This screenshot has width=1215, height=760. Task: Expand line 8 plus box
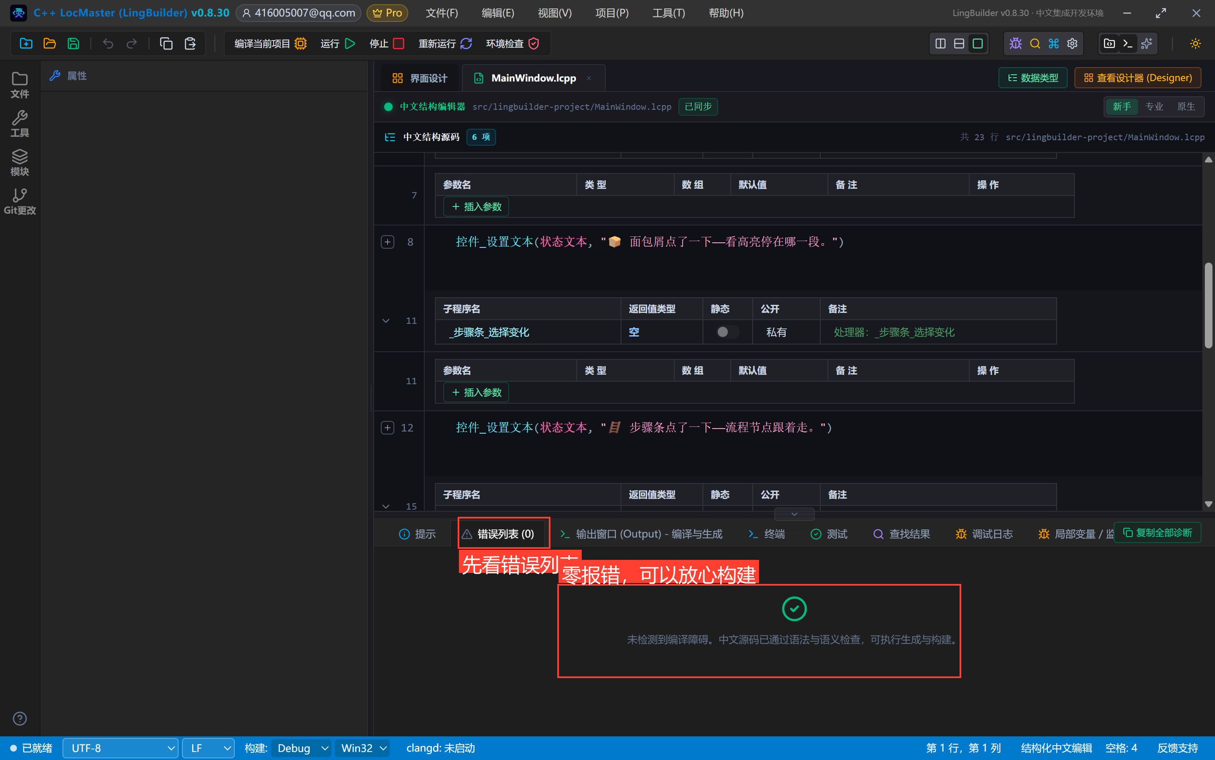(x=388, y=242)
